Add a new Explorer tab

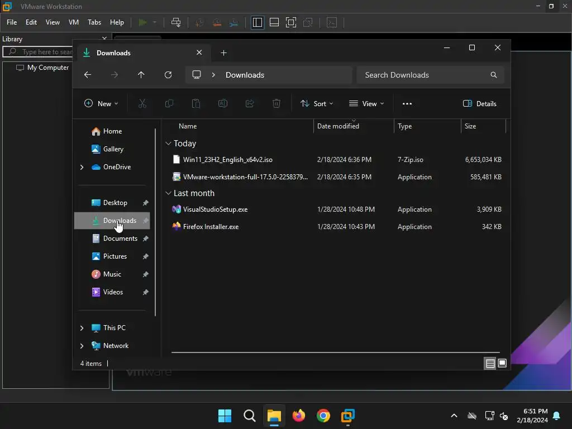click(223, 53)
